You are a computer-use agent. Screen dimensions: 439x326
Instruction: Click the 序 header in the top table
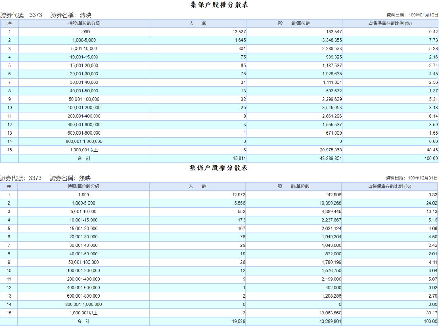pos(9,23)
